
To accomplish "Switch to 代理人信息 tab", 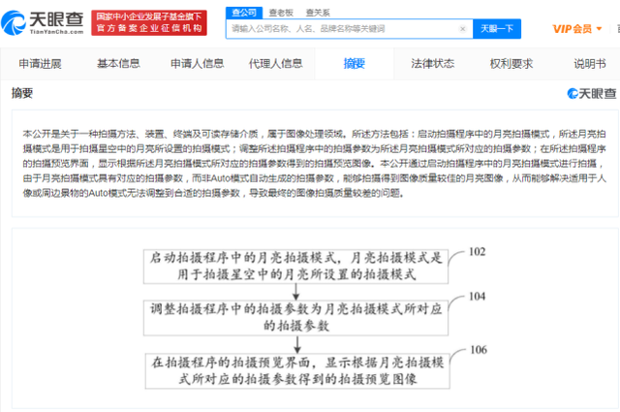I will (275, 64).
